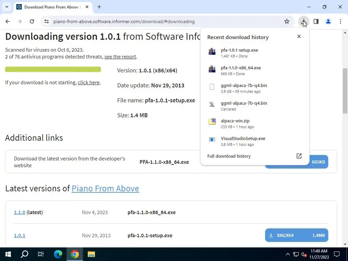Viewport: 348px width, 261px height.
Task: Click the muted volume tray icon
Action: [304, 254]
